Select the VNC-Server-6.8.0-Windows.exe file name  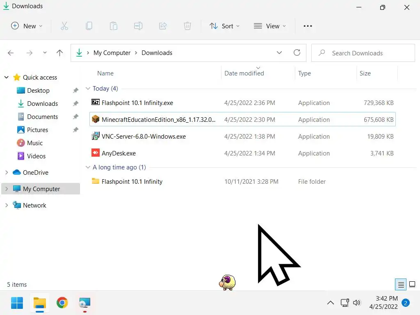click(144, 136)
